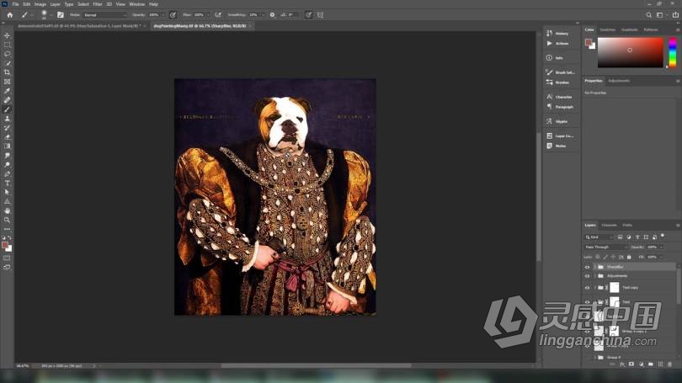The width and height of the screenshot is (682, 383).
Task: Select the Horizontal Type tool
Action: (7, 183)
